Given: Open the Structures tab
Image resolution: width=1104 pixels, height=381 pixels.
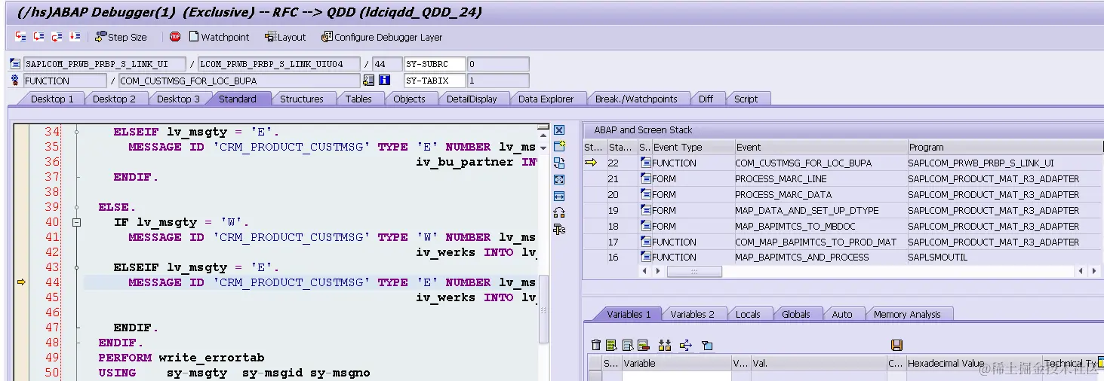Looking at the screenshot, I should pyautogui.click(x=301, y=99).
